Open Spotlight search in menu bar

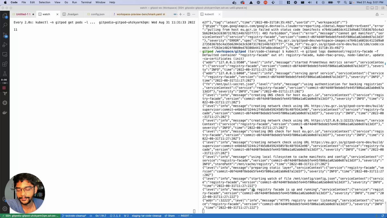(346, 2)
